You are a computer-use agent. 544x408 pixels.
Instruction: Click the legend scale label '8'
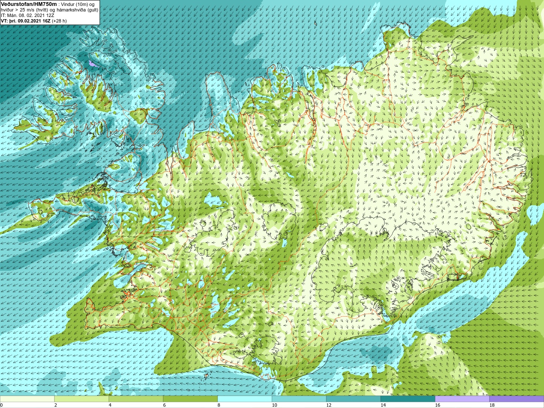pos(218,405)
